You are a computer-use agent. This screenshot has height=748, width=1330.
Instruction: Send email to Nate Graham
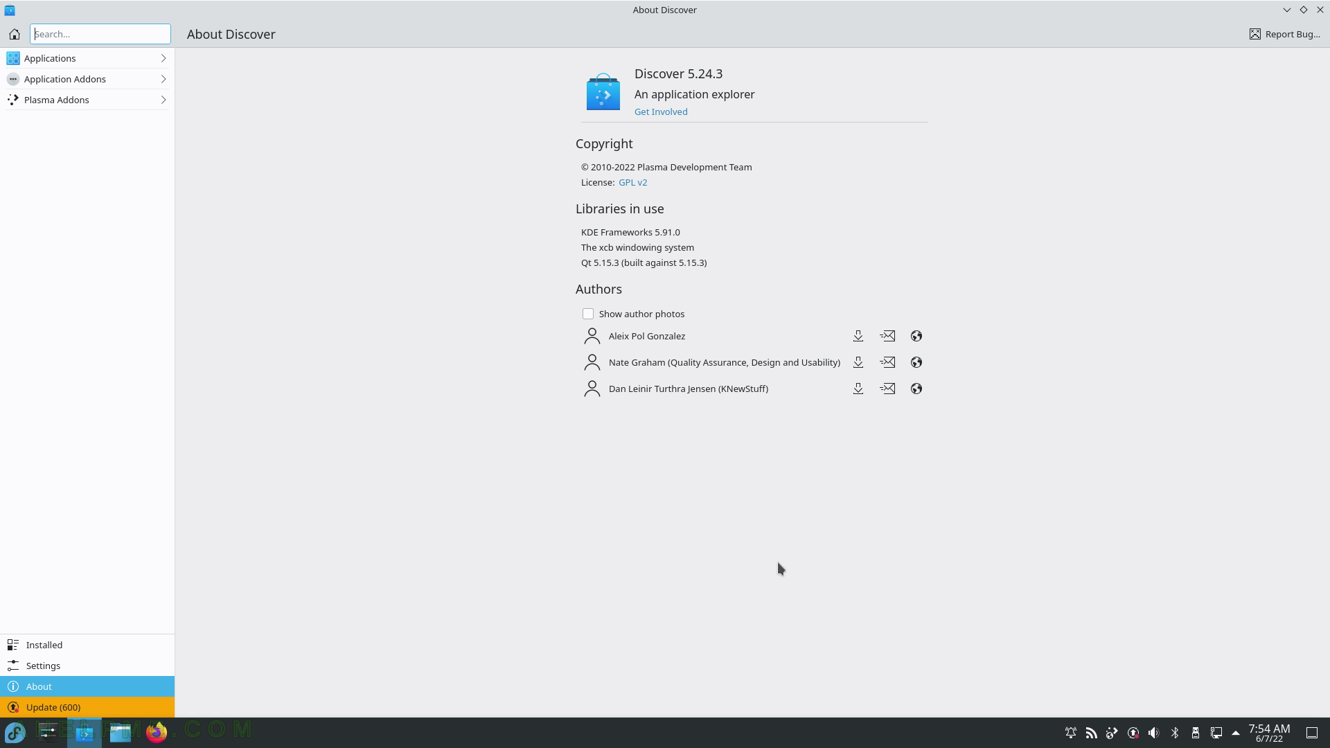(887, 362)
